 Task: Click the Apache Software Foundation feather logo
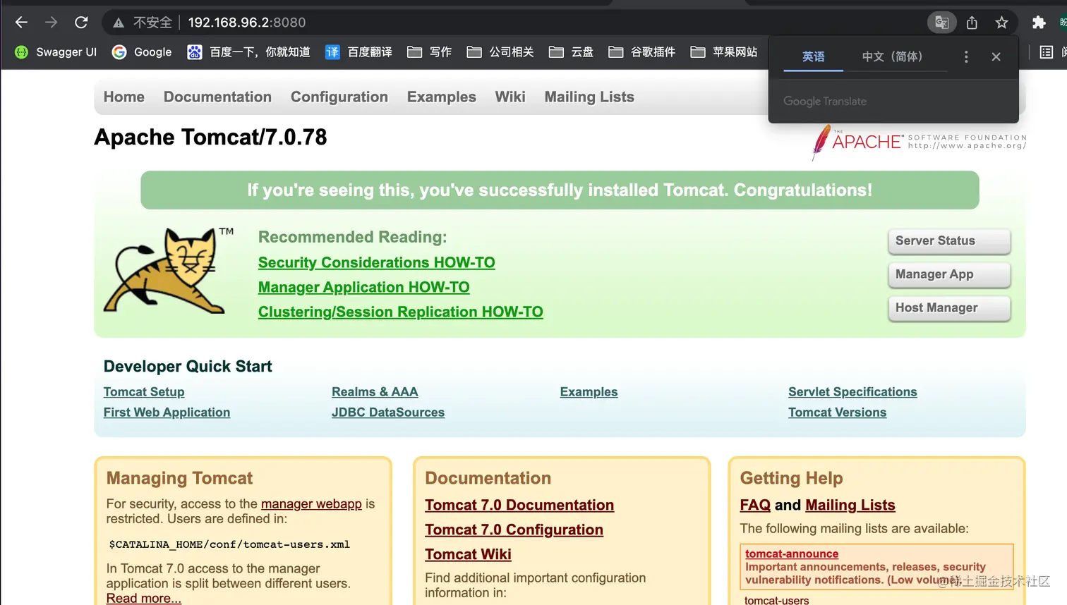coord(919,142)
